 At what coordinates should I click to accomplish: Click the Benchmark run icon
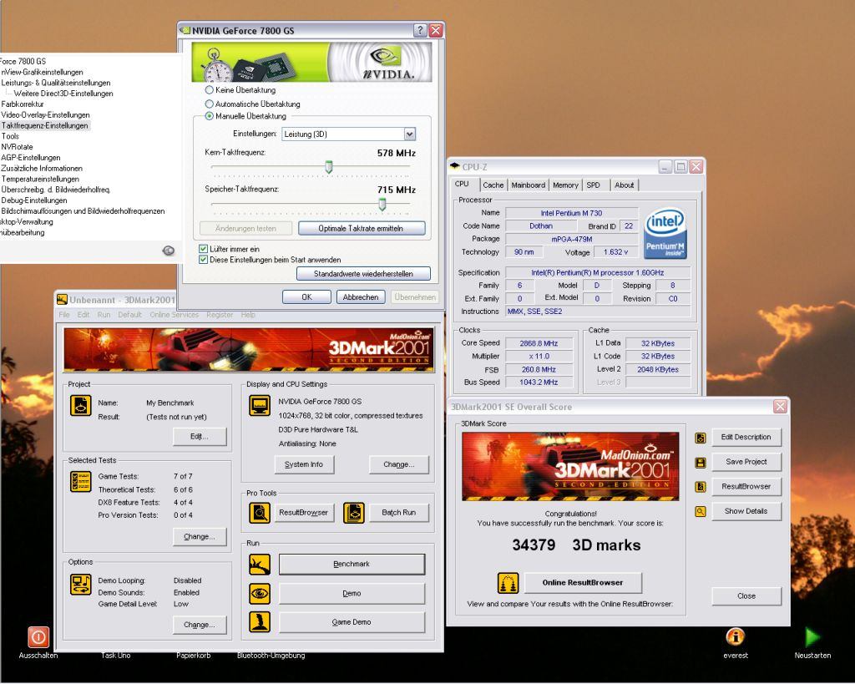260,565
